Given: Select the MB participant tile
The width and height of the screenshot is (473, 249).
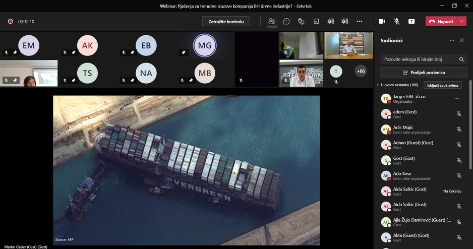Looking at the screenshot, I should point(205,73).
